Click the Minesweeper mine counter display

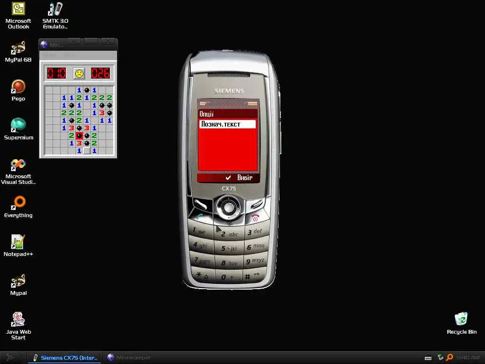pyautogui.click(x=56, y=73)
